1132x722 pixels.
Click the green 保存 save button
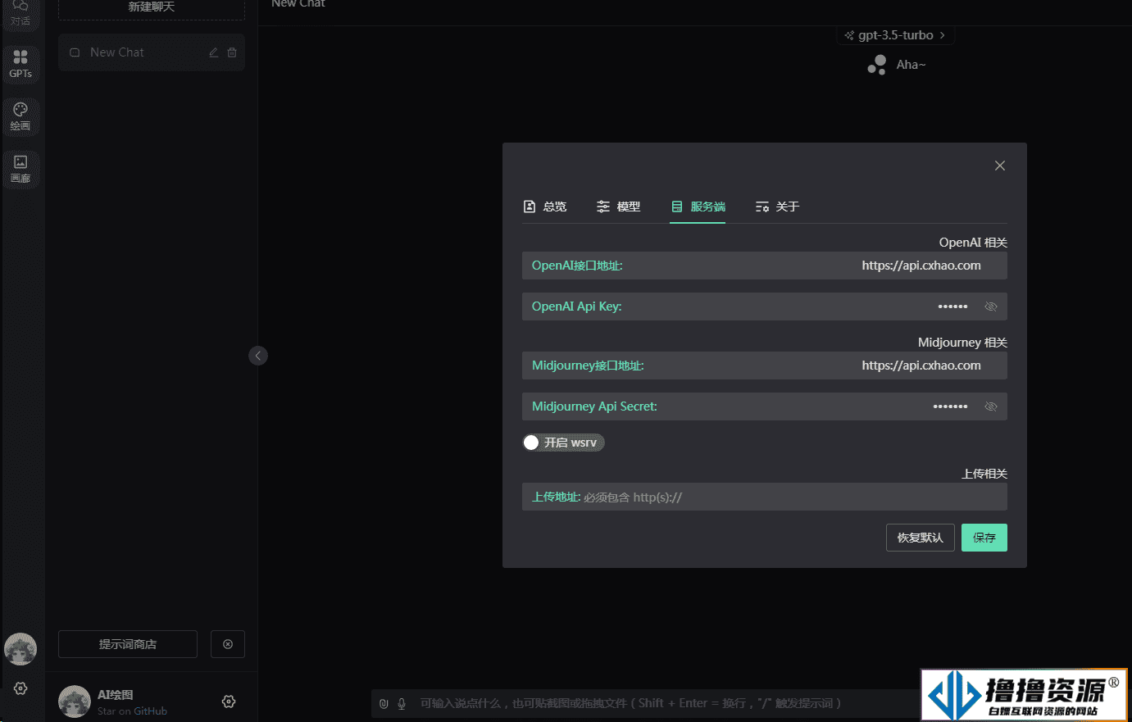(x=984, y=538)
